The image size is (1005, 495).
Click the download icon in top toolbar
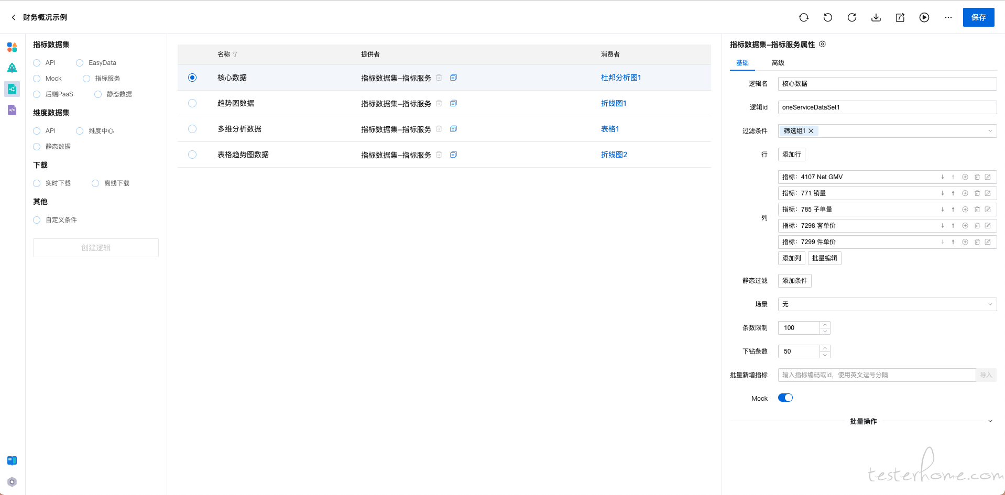[x=876, y=17]
